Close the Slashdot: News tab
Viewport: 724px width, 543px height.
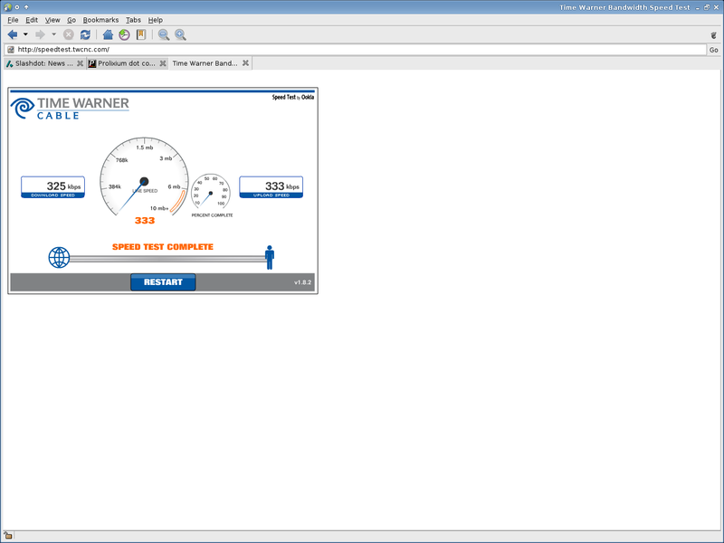coord(80,63)
